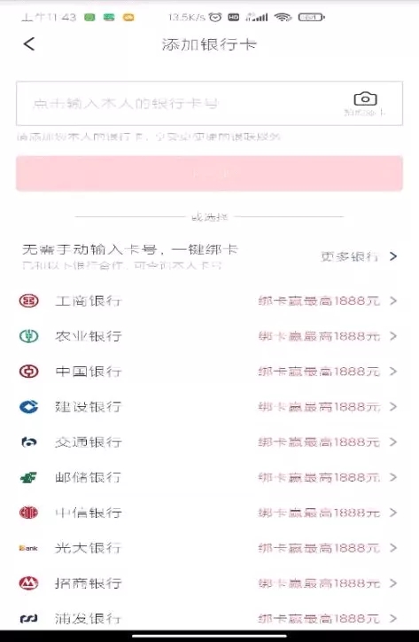Select 光大银行 from the bank list
The width and height of the screenshot is (419, 642).
click(209, 548)
